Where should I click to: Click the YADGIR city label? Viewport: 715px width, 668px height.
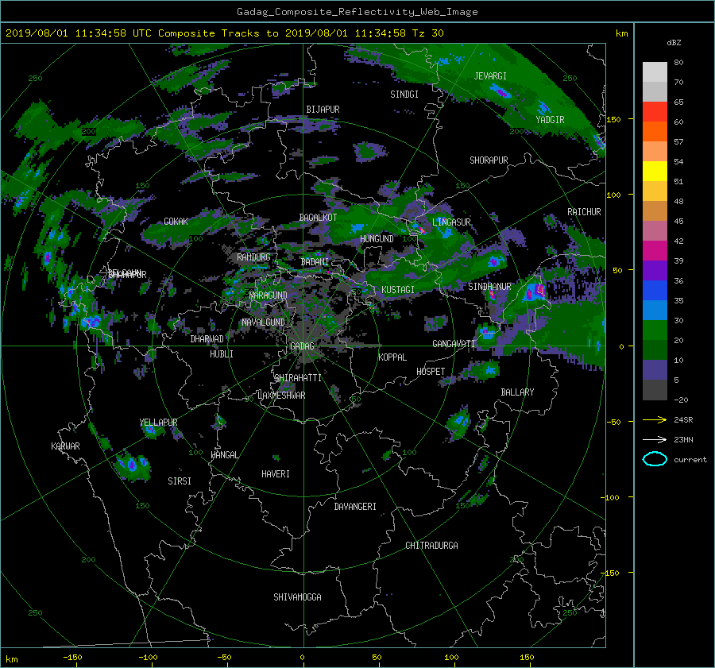[x=550, y=120]
